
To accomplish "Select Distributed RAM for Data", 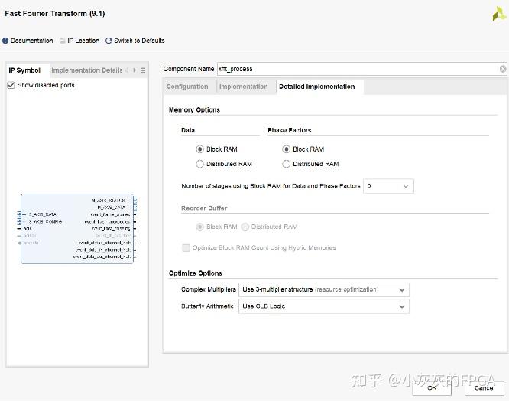I will (200, 164).
